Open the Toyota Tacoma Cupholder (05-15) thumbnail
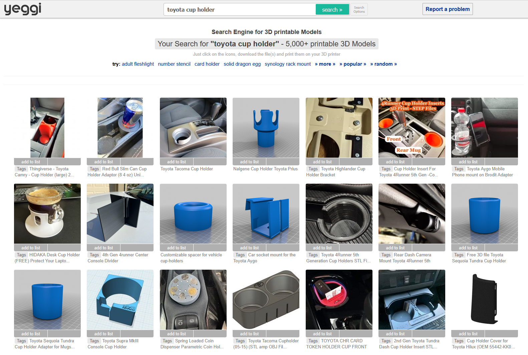528x355 pixels. click(266, 300)
